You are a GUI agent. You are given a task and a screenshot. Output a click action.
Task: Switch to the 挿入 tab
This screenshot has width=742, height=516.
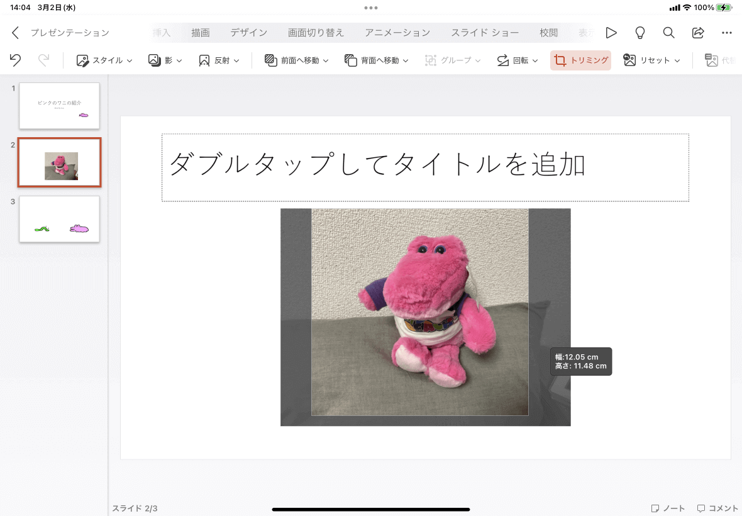pyautogui.click(x=162, y=33)
